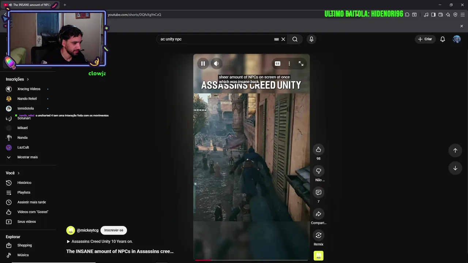The width and height of the screenshot is (468, 263).
Task: Open the browser hamburger main menu
Action: click(463, 15)
